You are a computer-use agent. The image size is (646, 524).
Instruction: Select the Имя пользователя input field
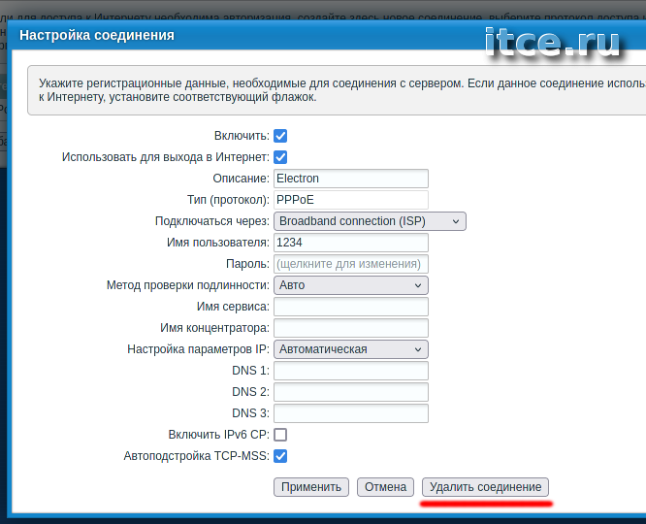pyautogui.click(x=350, y=243)
